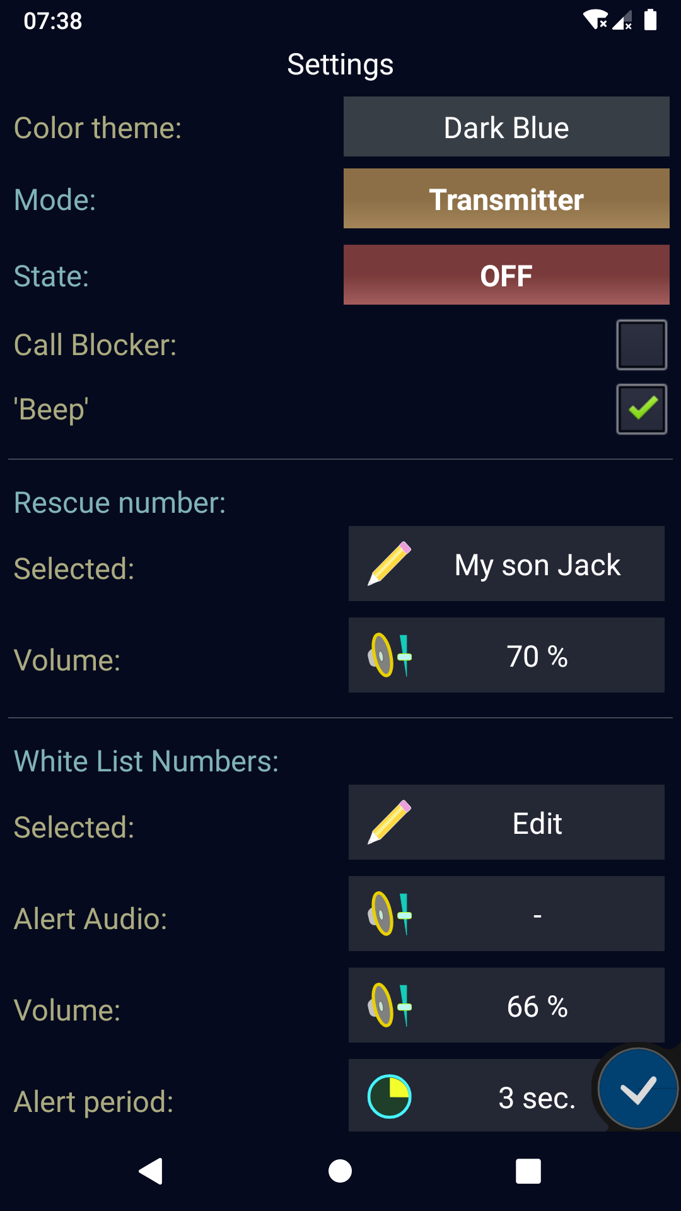This screenshot has height=1211, width=681.
Task: Tap the speaker icon next to 66 %
Action: (x=390, y=1005)
